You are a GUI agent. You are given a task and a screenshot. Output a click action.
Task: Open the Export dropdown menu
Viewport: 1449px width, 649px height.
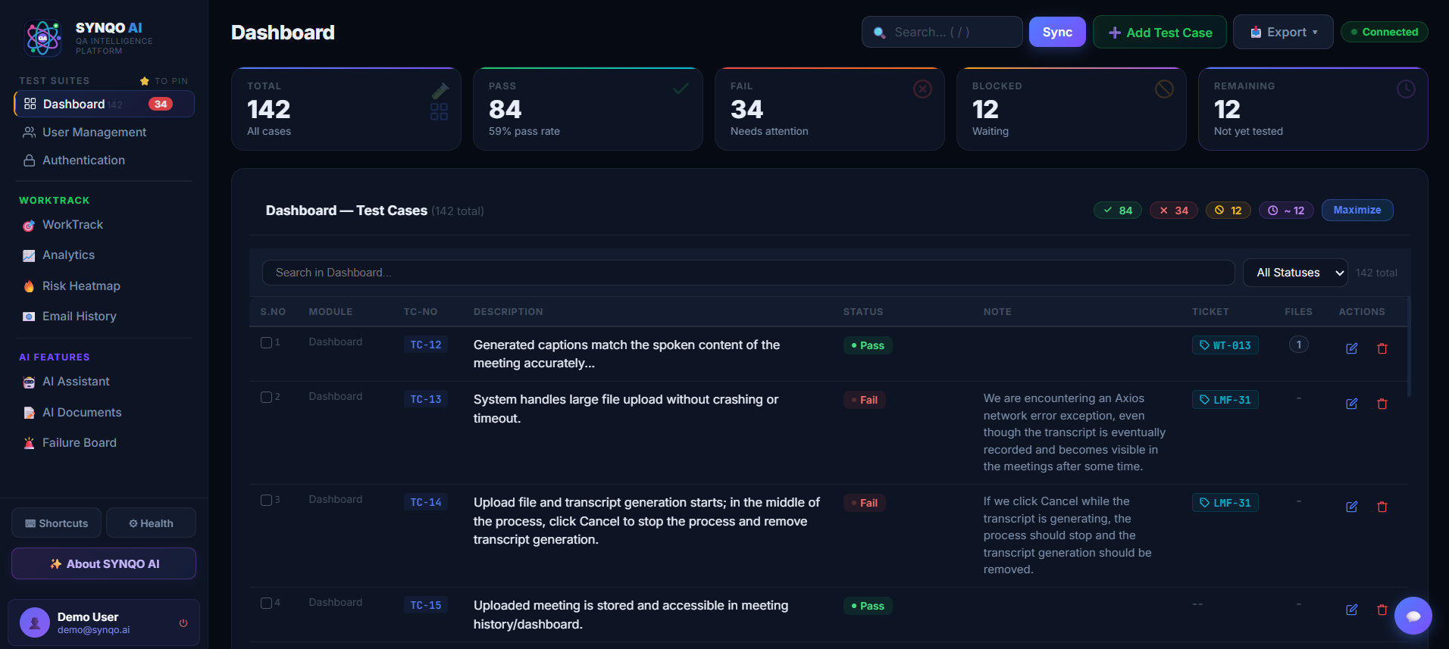click(x=1283, y=33)
